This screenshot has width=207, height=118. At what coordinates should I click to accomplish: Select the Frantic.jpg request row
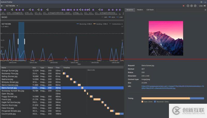[x=6, y=99]
